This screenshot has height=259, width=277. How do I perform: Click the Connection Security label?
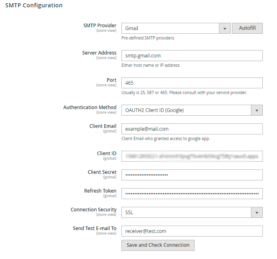[x=93, y=210]
